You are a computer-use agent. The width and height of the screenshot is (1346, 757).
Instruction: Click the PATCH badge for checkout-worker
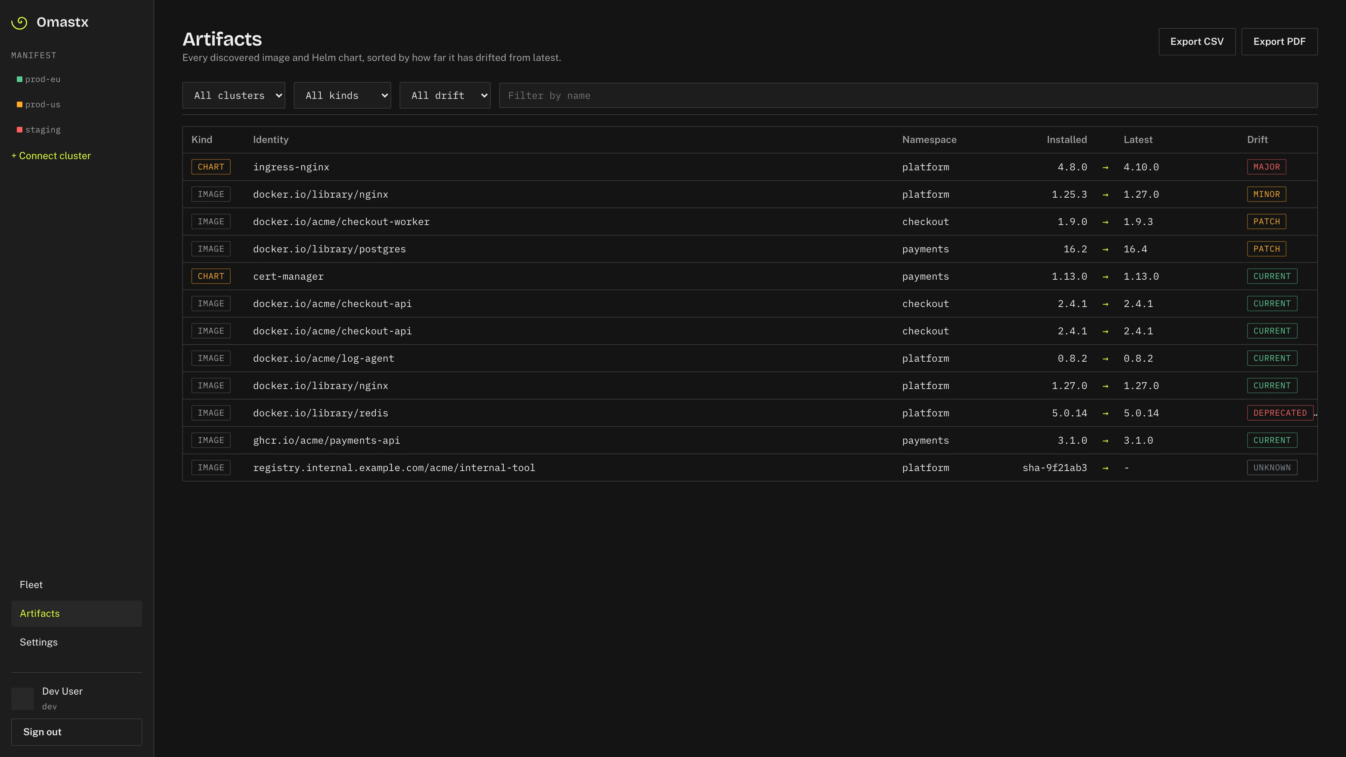pos(1266,221)
